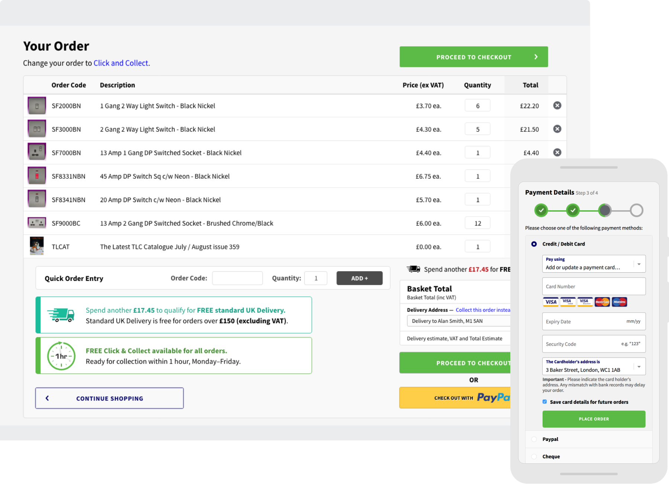This screenshot has width=669, height=484.
Task: Click description '1 Gang 2 Way Light Switch - Black Nickel'
Action: tap(158, 106)
